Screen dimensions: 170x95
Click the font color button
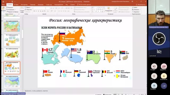click(x=55, y=11)
